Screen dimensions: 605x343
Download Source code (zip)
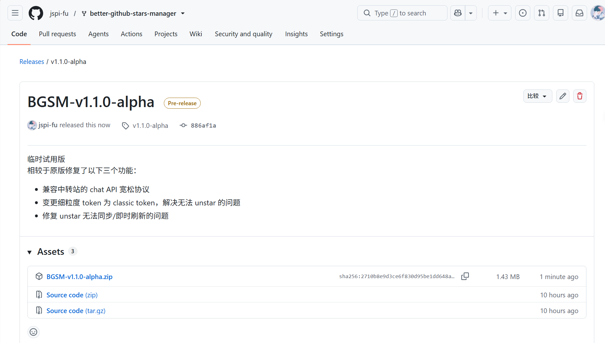(x=72, y=295)
